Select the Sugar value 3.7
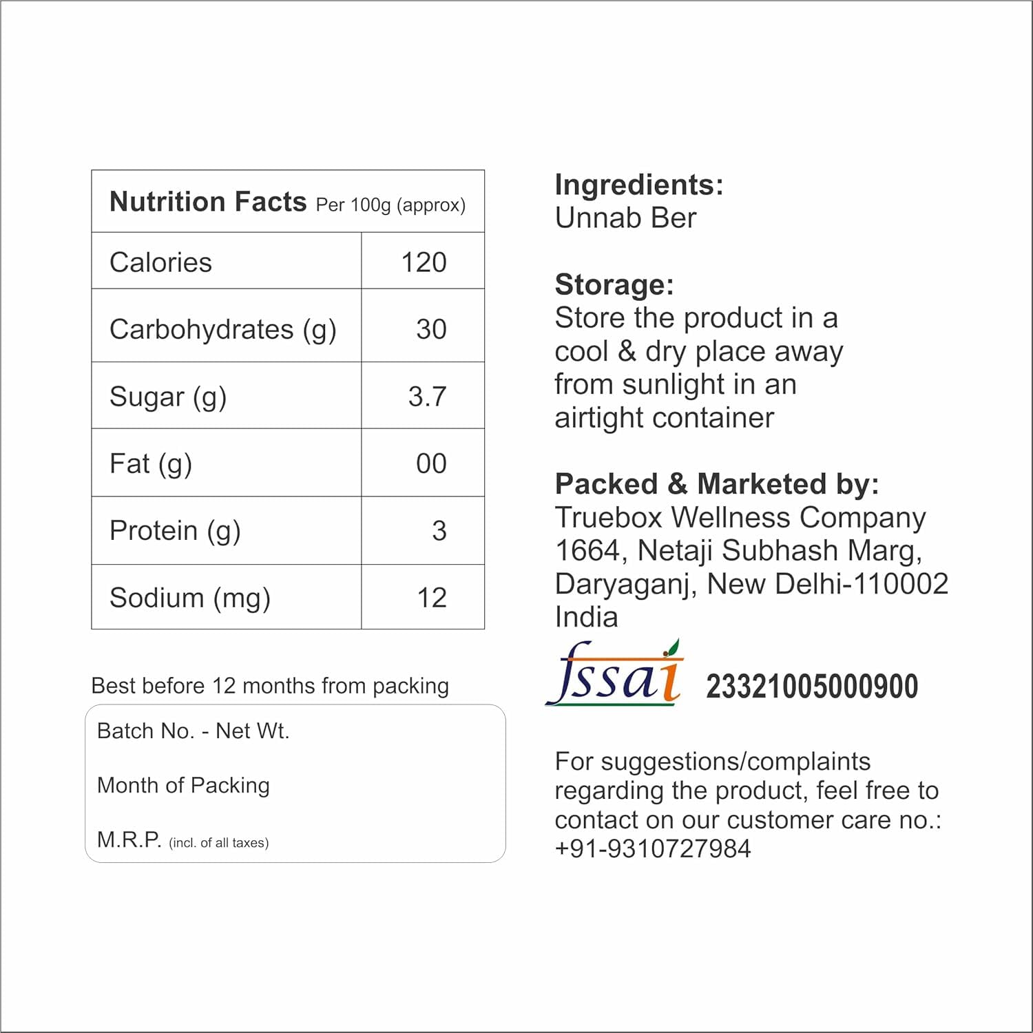This screenshot has height=1033, width=1033. [427, 396]
